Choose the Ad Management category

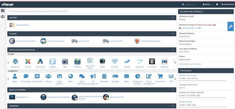(x=93, y=76)
